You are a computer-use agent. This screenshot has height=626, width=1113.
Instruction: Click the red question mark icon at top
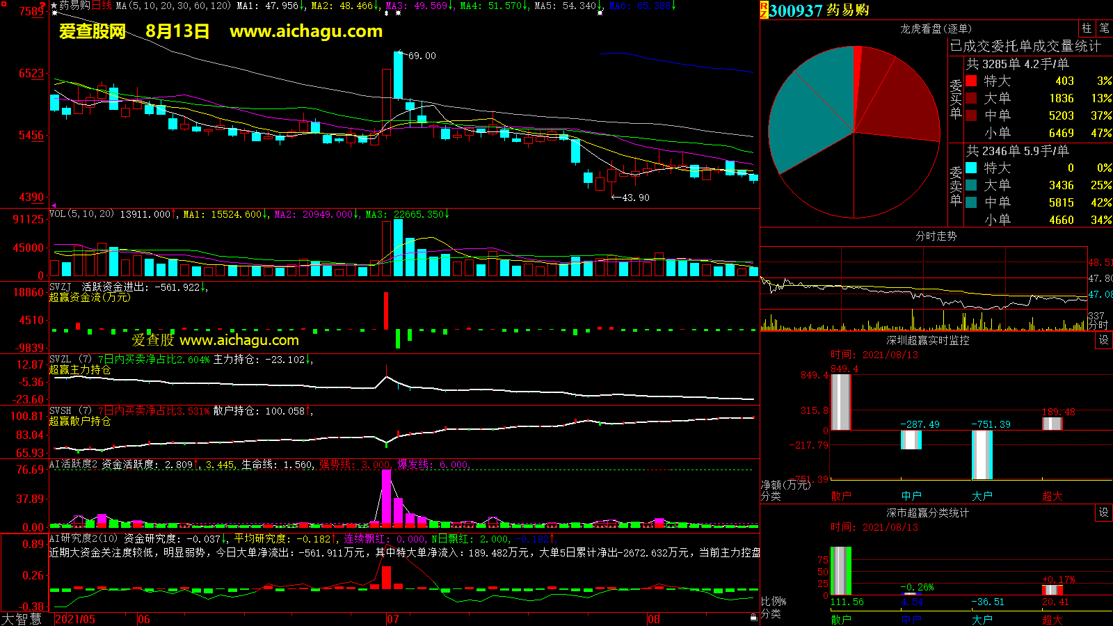click(43, 6)
